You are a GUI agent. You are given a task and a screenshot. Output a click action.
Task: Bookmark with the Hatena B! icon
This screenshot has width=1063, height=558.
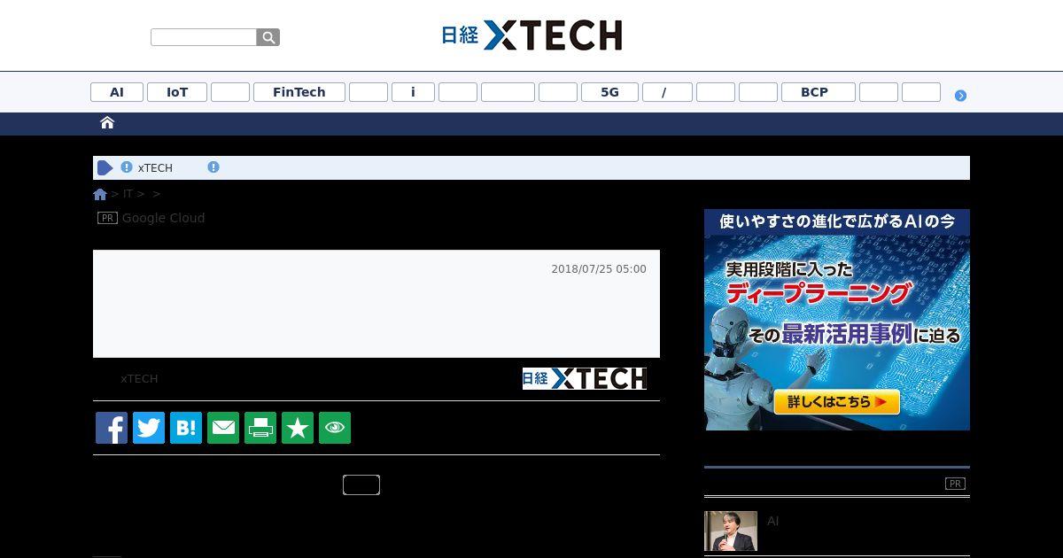point(186,428)
